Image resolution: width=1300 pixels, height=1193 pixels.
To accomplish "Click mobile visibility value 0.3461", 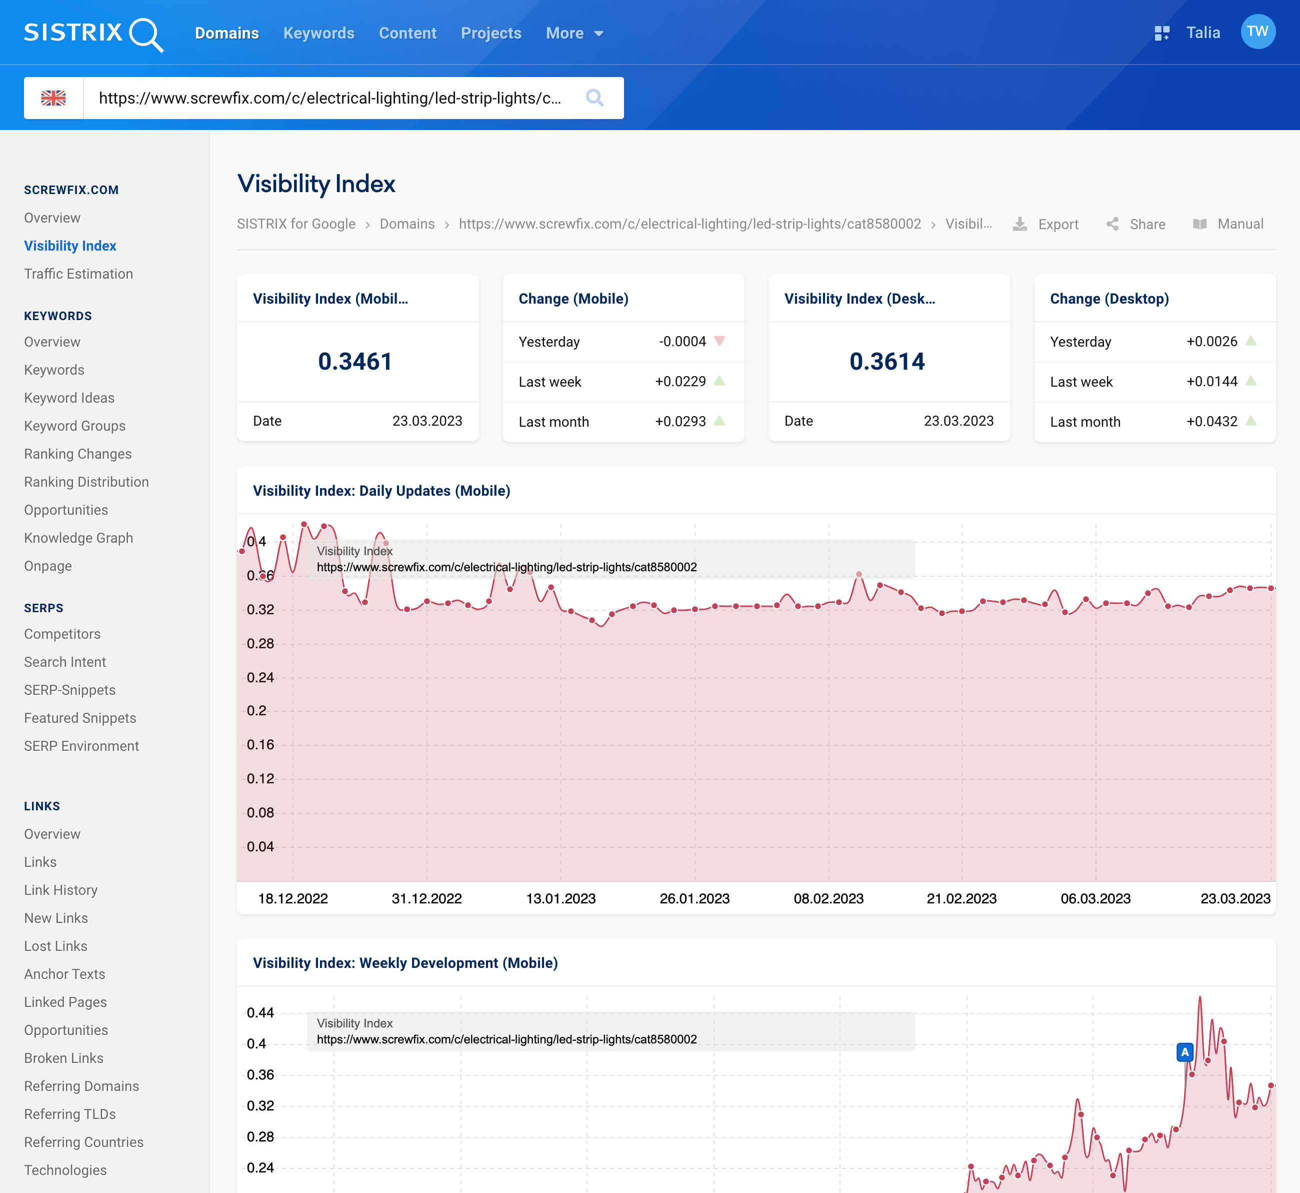I will (x=355, y=362).
